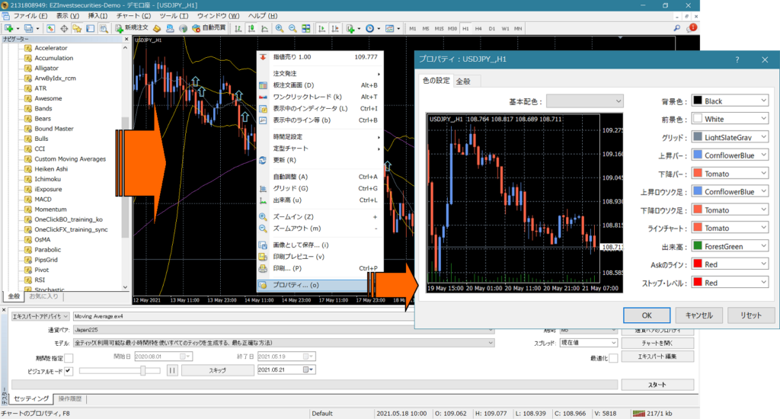Toggle the ビジュアルモード checkbox
Image resolution: width=780 pixels, height=419 pixels.
(x=68, y=371)
